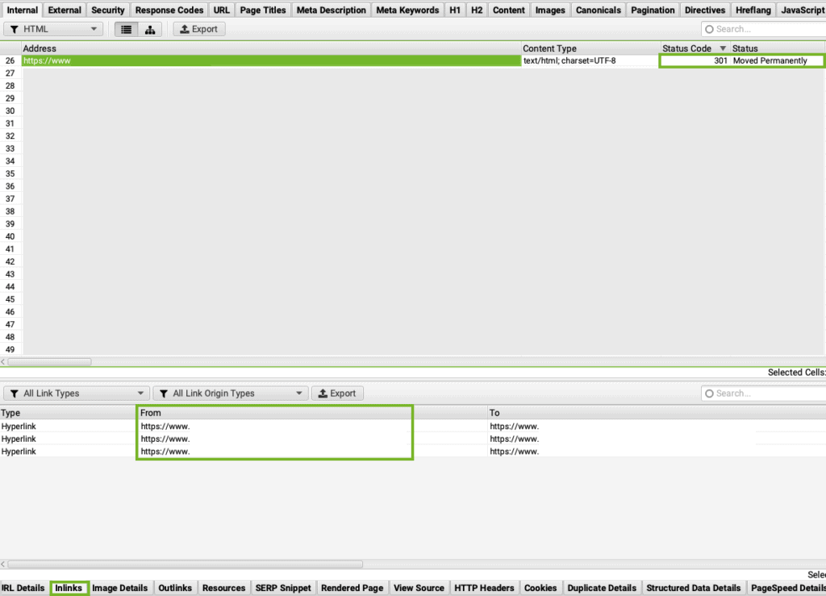The width and height of the screenshot is (826, 596).
Task: Open the H2 tab
Action: tap(477, 10)
